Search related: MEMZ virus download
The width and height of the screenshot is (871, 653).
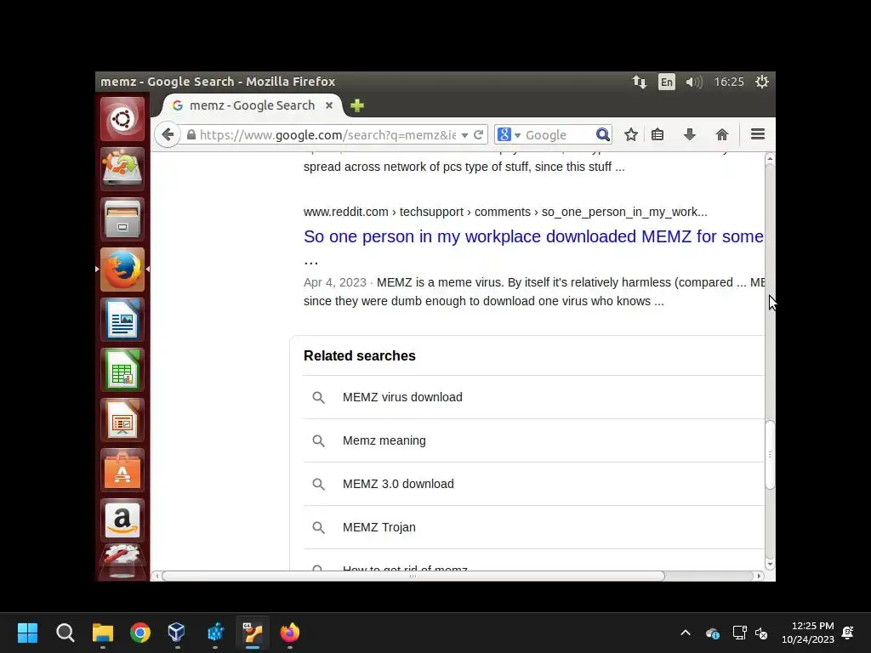coord(402,397)
